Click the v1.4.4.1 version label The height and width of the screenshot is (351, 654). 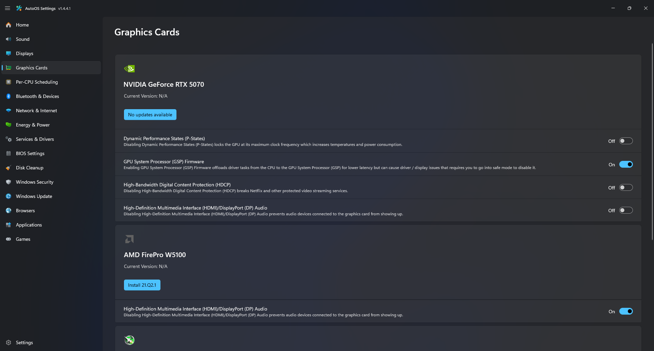click(x=64, y=9)
